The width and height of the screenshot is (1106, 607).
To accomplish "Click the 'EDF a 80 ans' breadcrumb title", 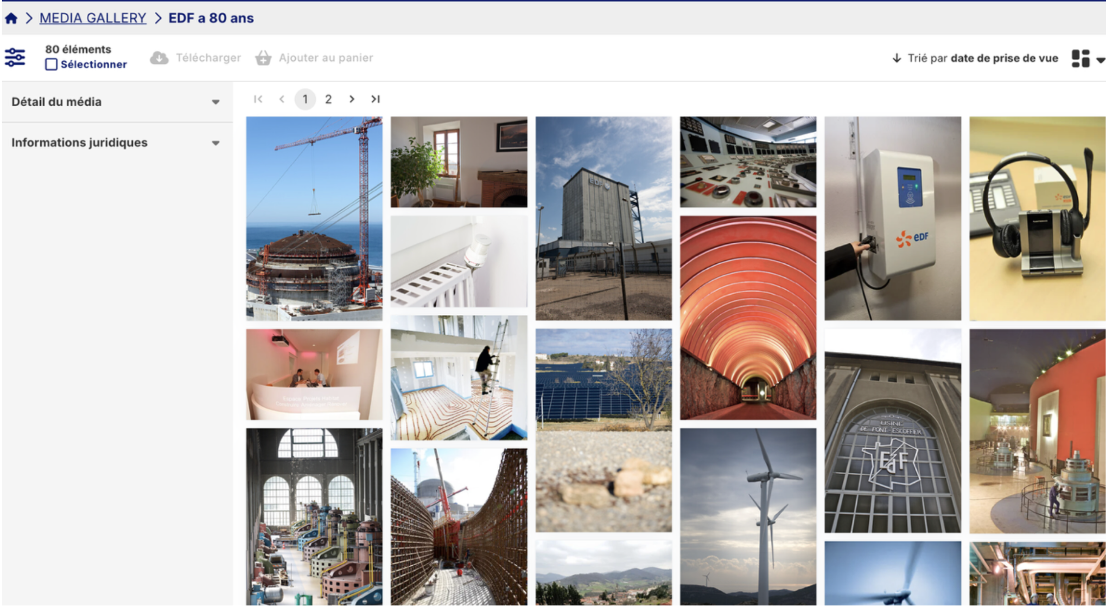I will click(x=211, y=18).
